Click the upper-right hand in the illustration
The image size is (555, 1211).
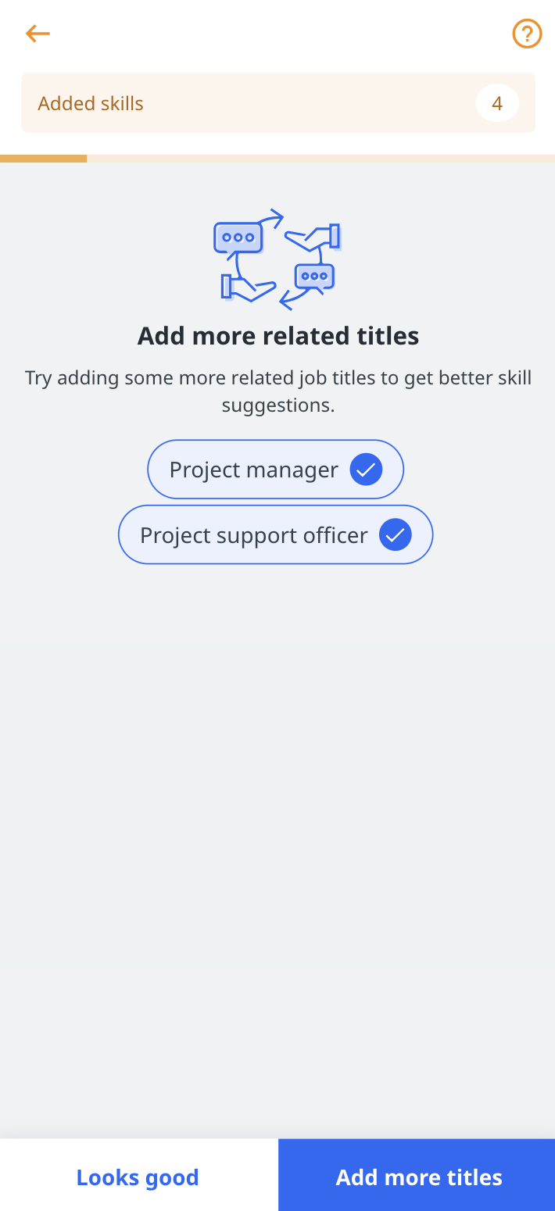pos(314,237)
